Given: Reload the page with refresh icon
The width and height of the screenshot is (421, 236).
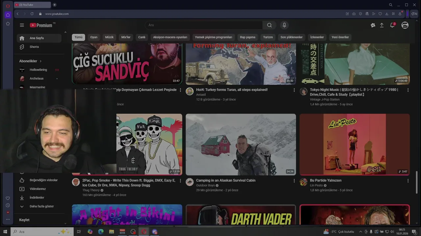Looking at the screenshot, I should click(32, 14).
